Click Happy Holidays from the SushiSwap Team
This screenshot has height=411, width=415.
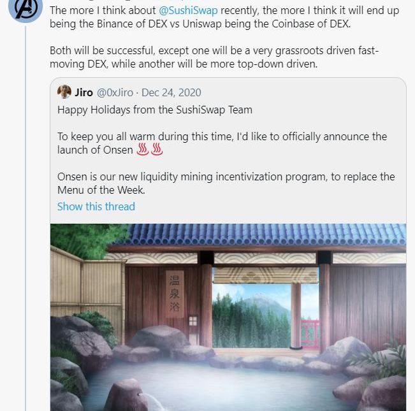point(155,110)
